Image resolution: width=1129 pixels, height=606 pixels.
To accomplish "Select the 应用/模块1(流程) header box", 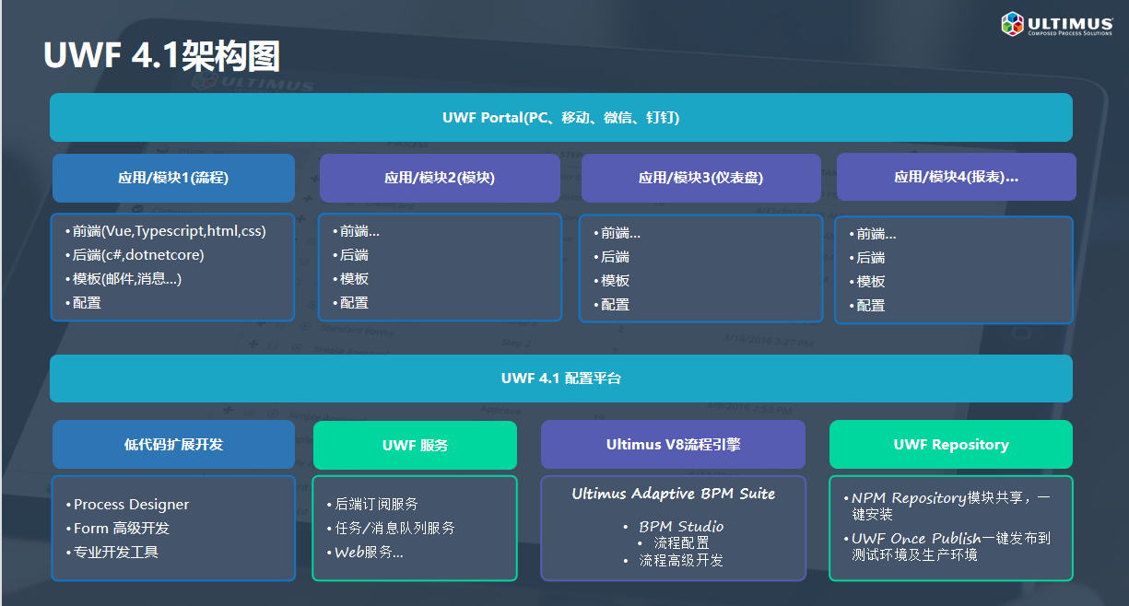I will tap(173, 178).
